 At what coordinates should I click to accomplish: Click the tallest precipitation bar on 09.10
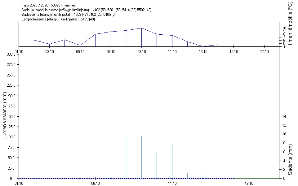pyautogui.click(x=141, y=157)
